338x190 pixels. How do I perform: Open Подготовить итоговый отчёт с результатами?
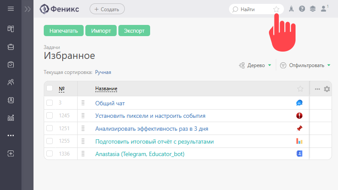click(154, 141)
